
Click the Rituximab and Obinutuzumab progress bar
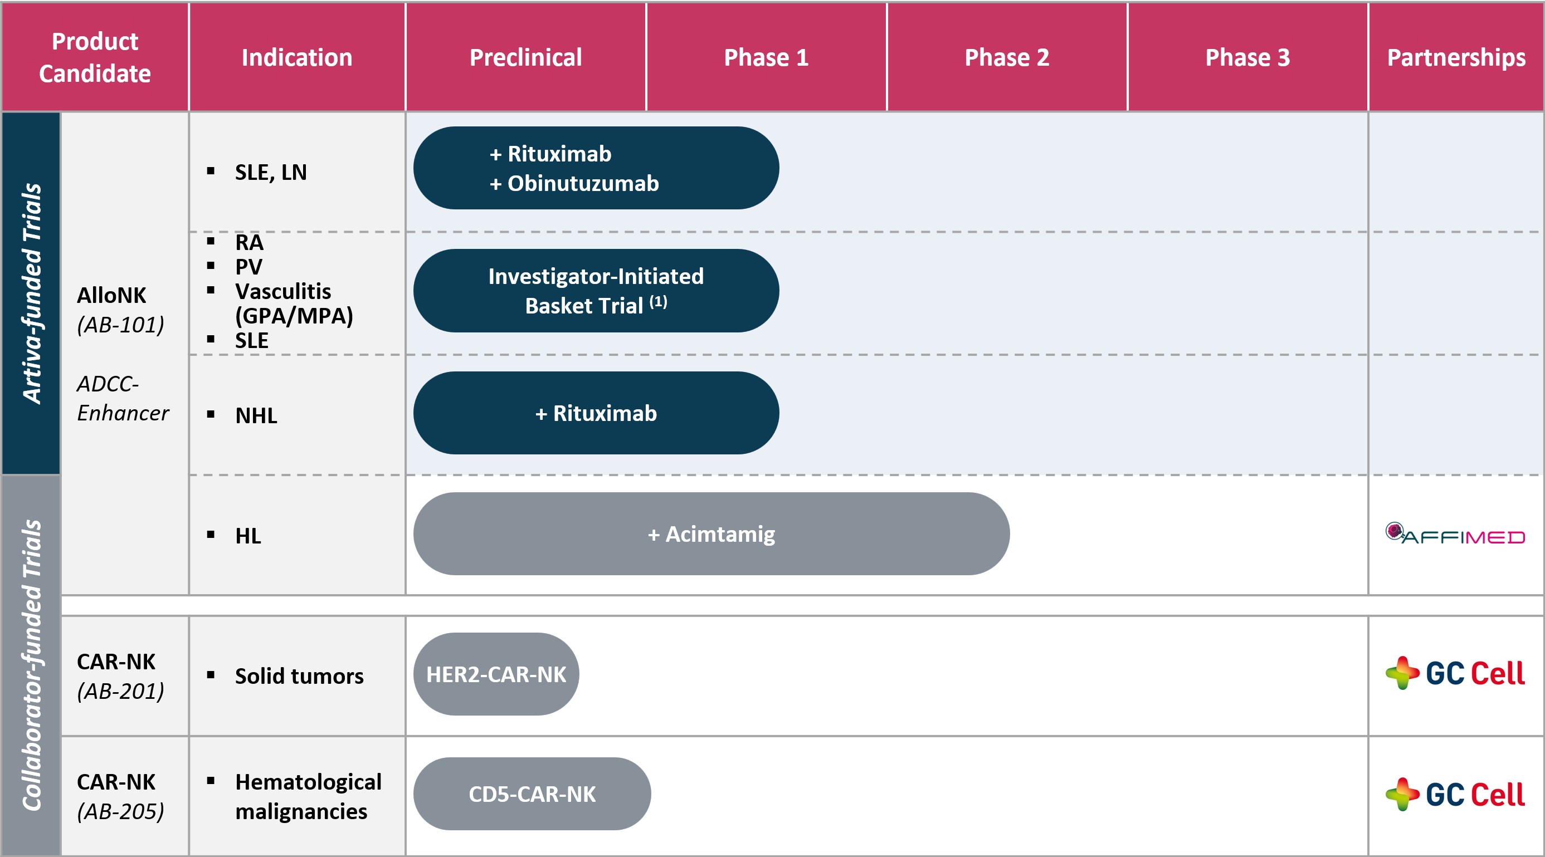point(596,168)
